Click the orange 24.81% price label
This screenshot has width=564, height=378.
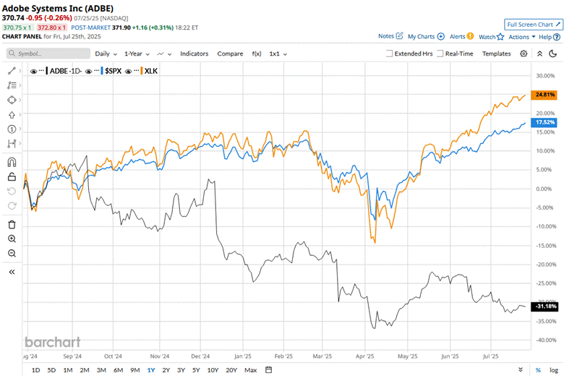click(x=544, y=95)
